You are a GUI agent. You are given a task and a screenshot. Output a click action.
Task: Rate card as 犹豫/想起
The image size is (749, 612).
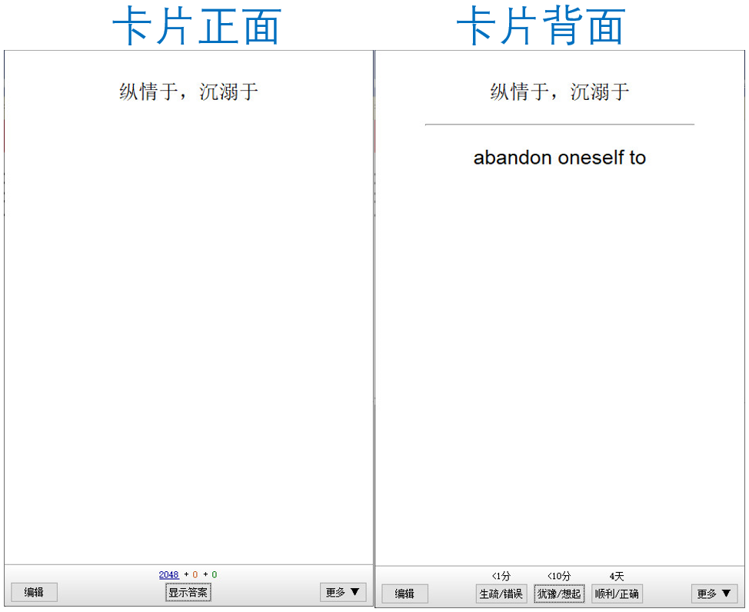tap(559, 594)
